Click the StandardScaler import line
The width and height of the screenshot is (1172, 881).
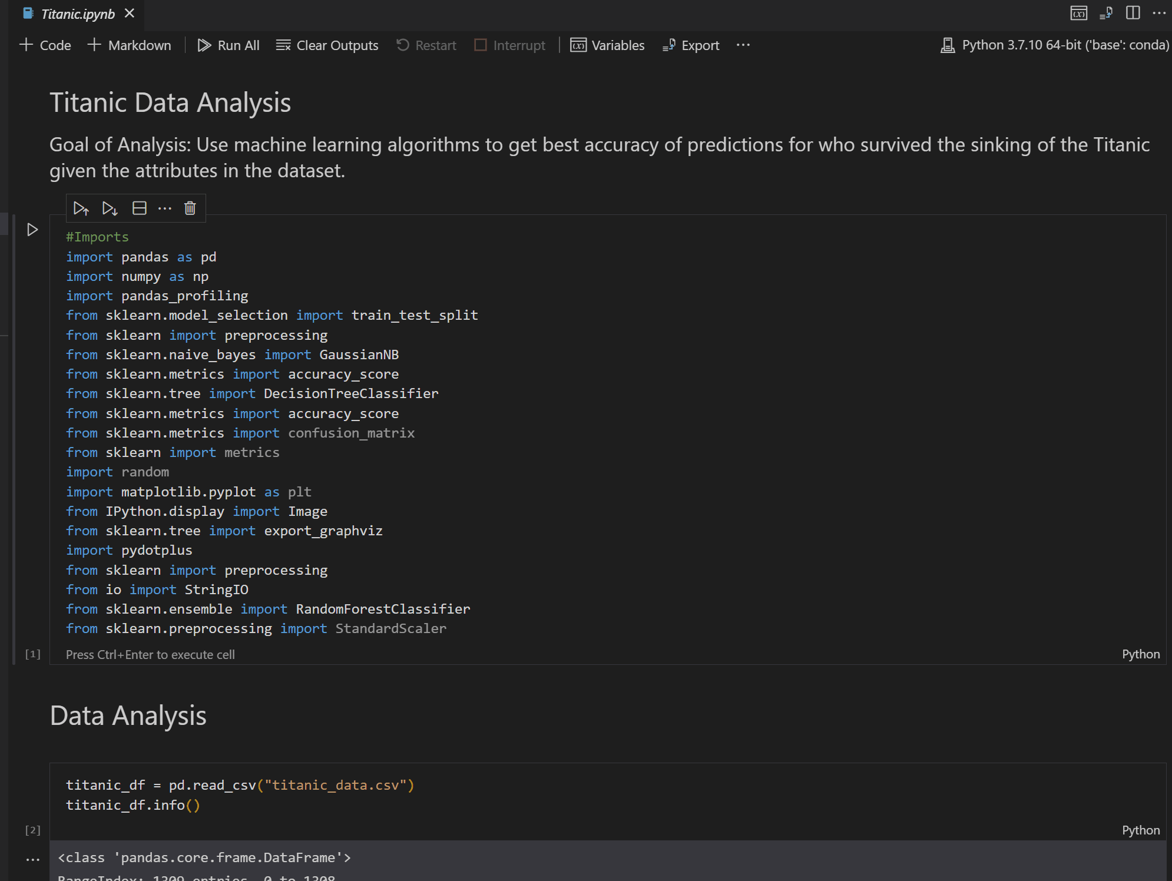pos(256,628)
